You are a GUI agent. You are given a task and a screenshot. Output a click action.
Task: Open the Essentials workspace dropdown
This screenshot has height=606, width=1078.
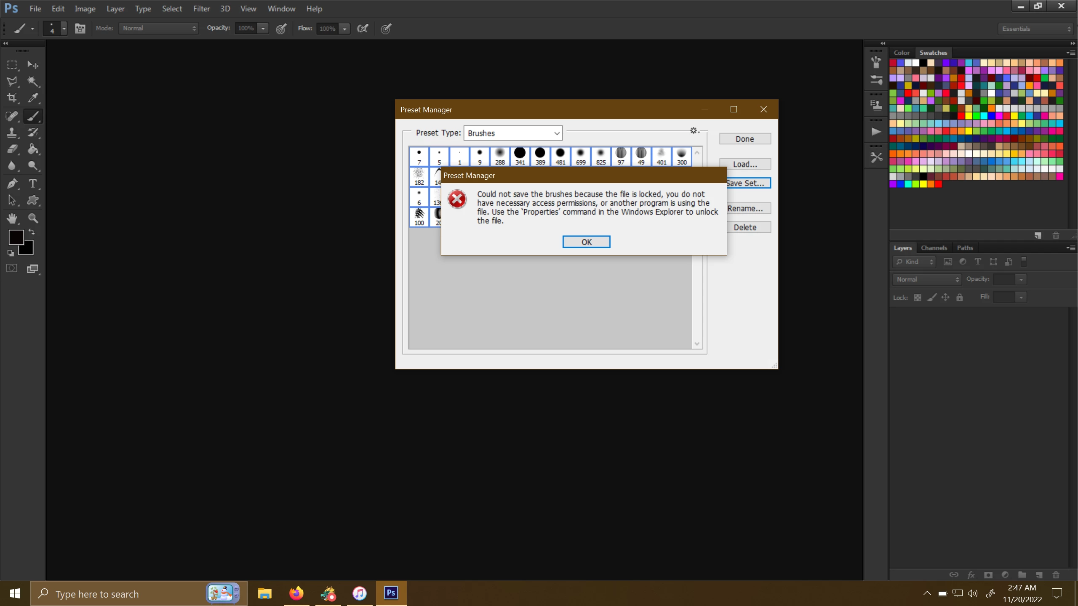[1036, 29]
